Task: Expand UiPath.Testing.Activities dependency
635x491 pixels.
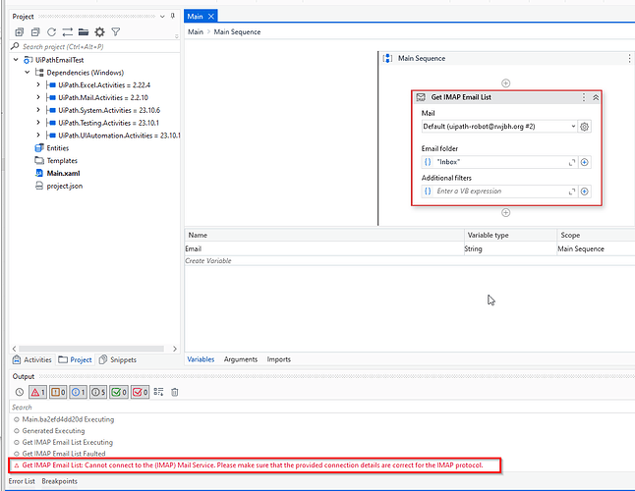Action: [x=38, y=123]
